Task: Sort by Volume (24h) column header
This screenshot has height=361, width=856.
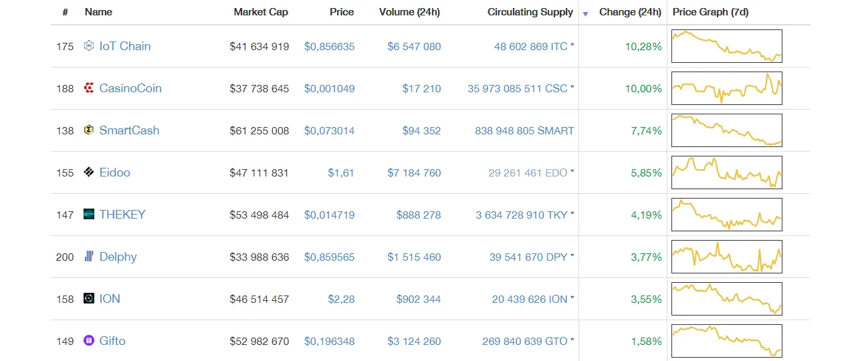Action: [410, 12]
